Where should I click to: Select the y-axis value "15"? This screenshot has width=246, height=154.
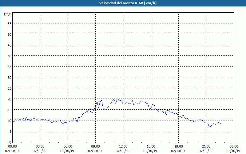click(x=10, y=110)
